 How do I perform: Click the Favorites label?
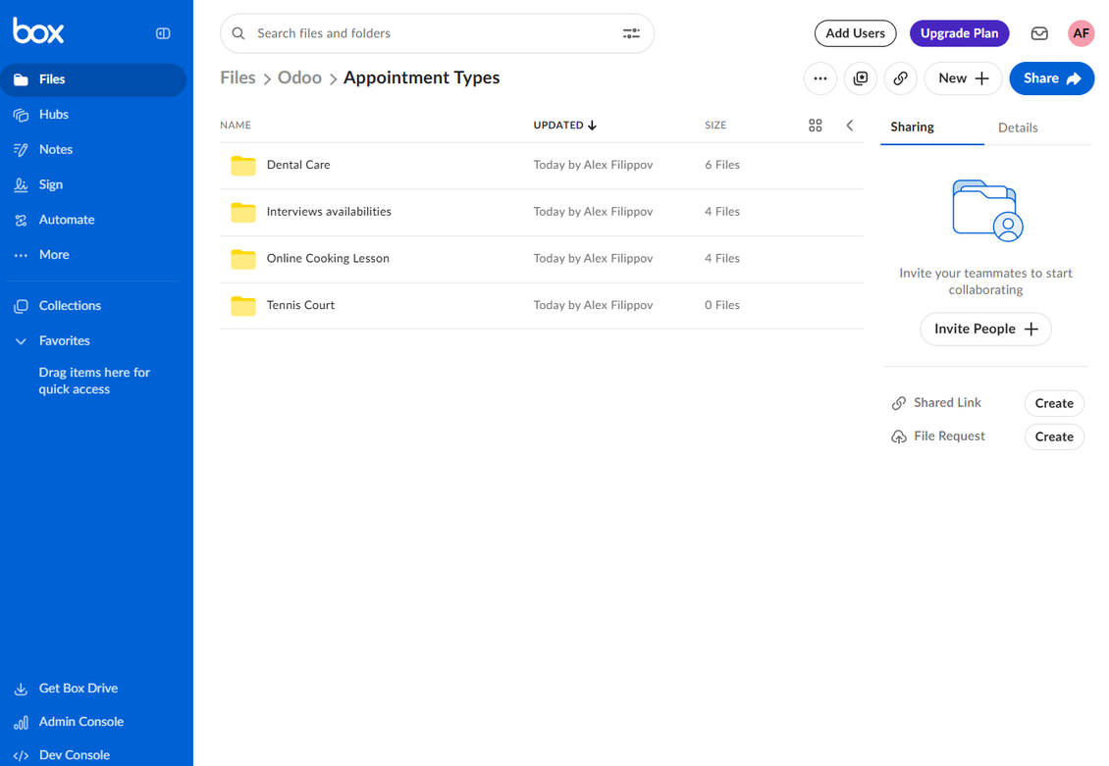[x=65, y=340]
